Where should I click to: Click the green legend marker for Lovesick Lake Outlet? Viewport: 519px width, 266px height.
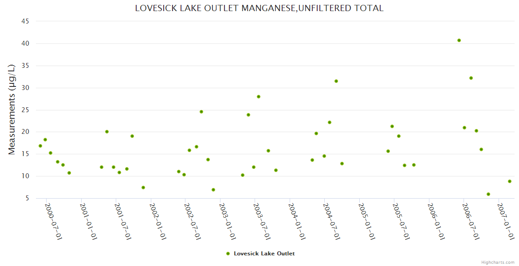(x=228, y=254)
